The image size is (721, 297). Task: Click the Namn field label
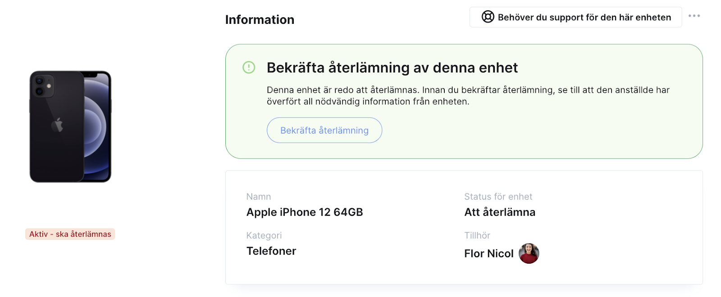pyautogui.click(x=259, y=197)
